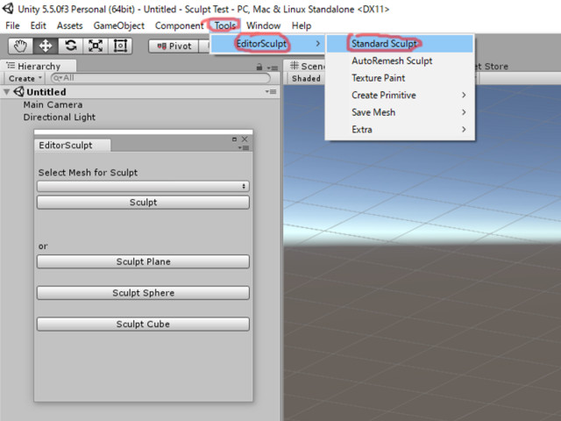Toggle the Pivot handle position button
Image resolution: width=561 pixels, height=421 pixels.
click(x=174, y=46)
